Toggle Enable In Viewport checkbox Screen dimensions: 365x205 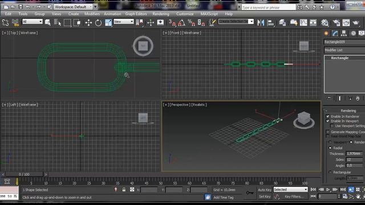[x=328, y=121]
